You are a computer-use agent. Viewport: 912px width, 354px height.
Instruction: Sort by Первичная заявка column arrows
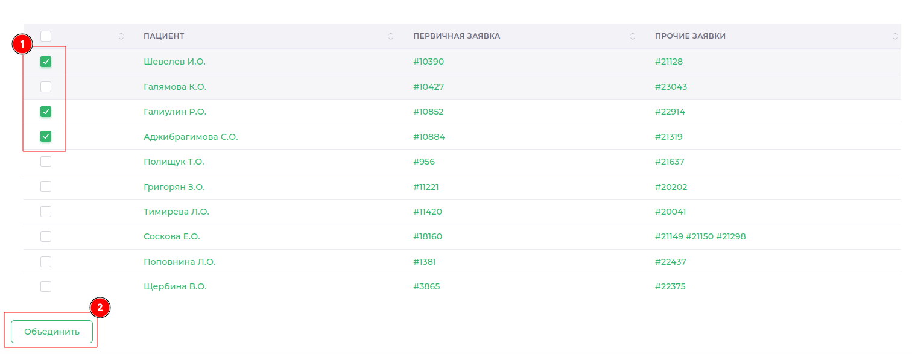point(633,36)
